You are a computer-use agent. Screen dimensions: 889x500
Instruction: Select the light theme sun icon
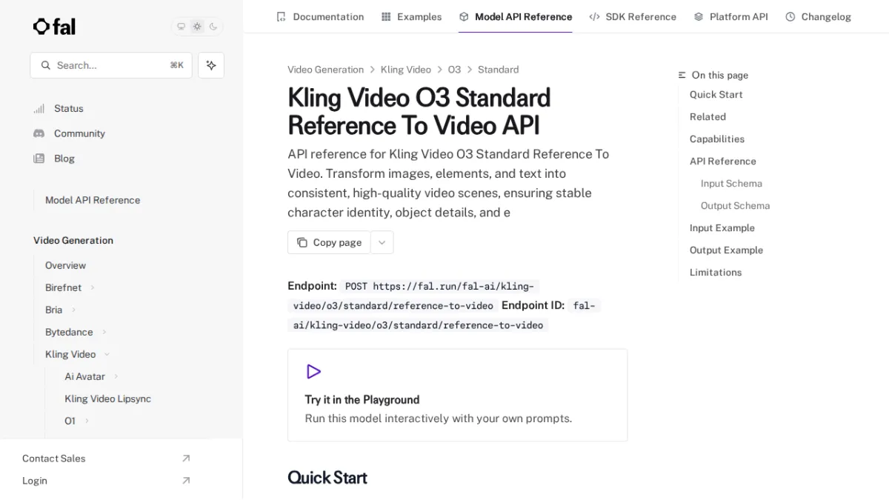(x=197, y=27)
